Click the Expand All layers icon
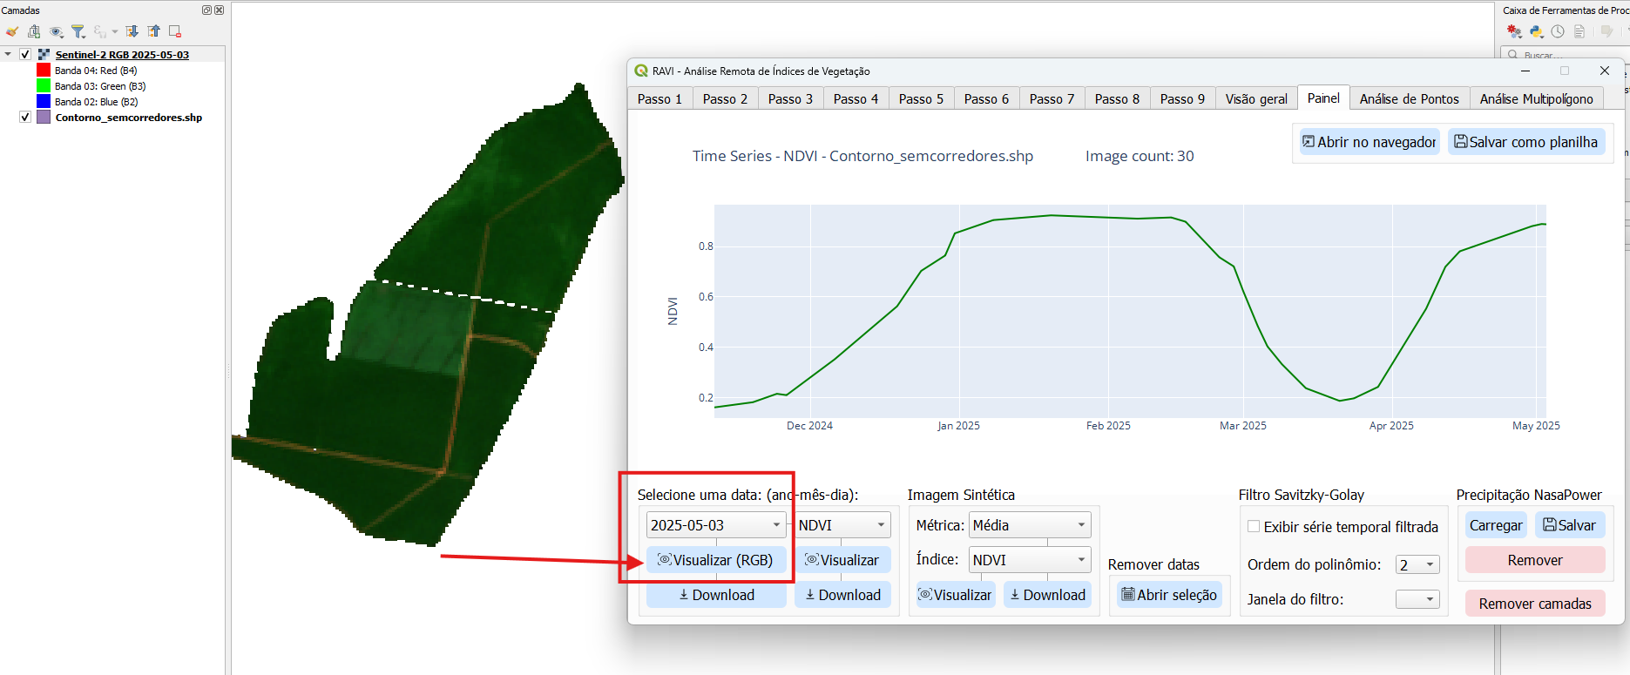Image resolution: width=1630 pixels, height=675 pixels. (x=132, y=31)
